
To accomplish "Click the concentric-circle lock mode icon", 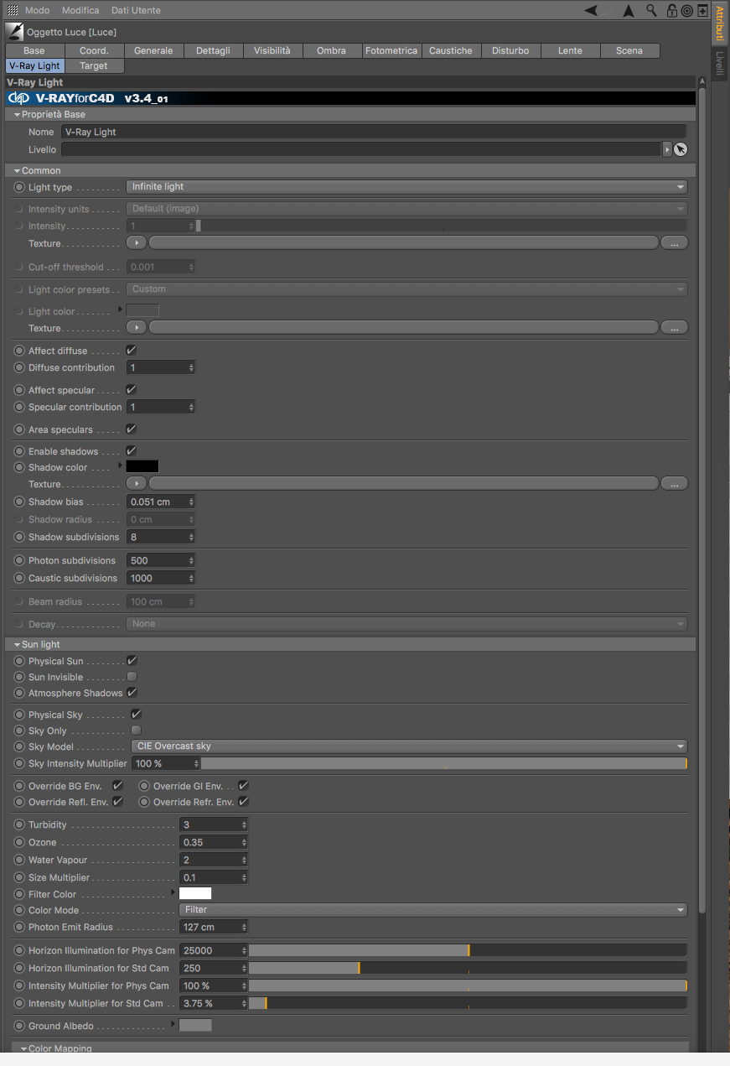I will pyautogui.click(x=687, y=11).
